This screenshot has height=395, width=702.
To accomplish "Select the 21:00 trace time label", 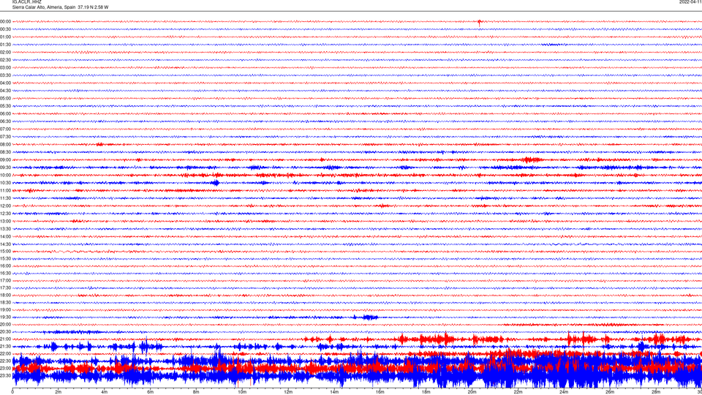I will point(5,339).
